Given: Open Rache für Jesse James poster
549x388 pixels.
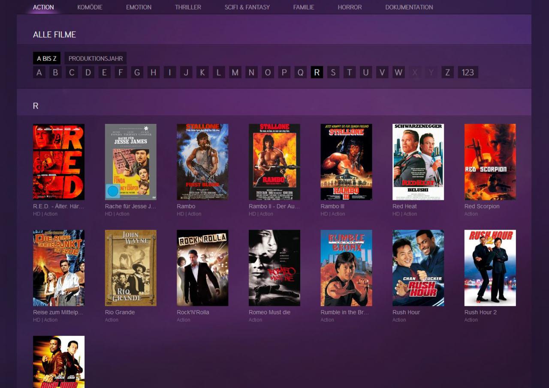Looking at the screenshot, I should [131, 162].
